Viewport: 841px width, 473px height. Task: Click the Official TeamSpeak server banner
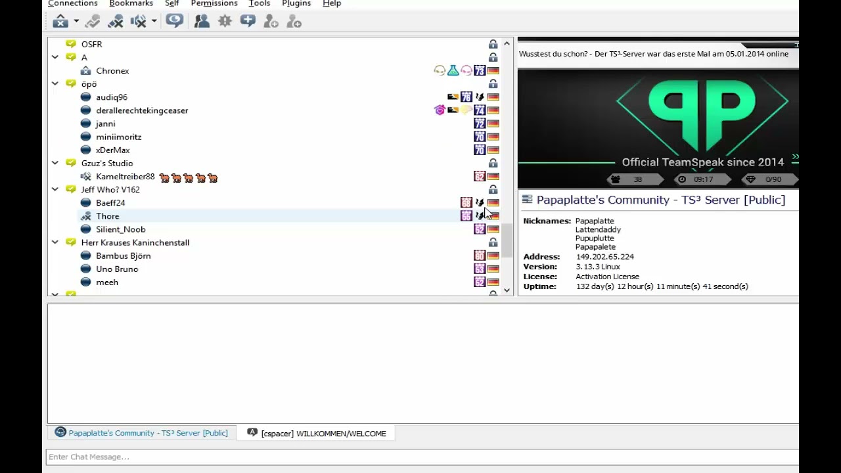[x=658, y=129]
